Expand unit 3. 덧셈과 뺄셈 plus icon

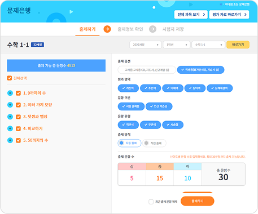click(10, 117)
